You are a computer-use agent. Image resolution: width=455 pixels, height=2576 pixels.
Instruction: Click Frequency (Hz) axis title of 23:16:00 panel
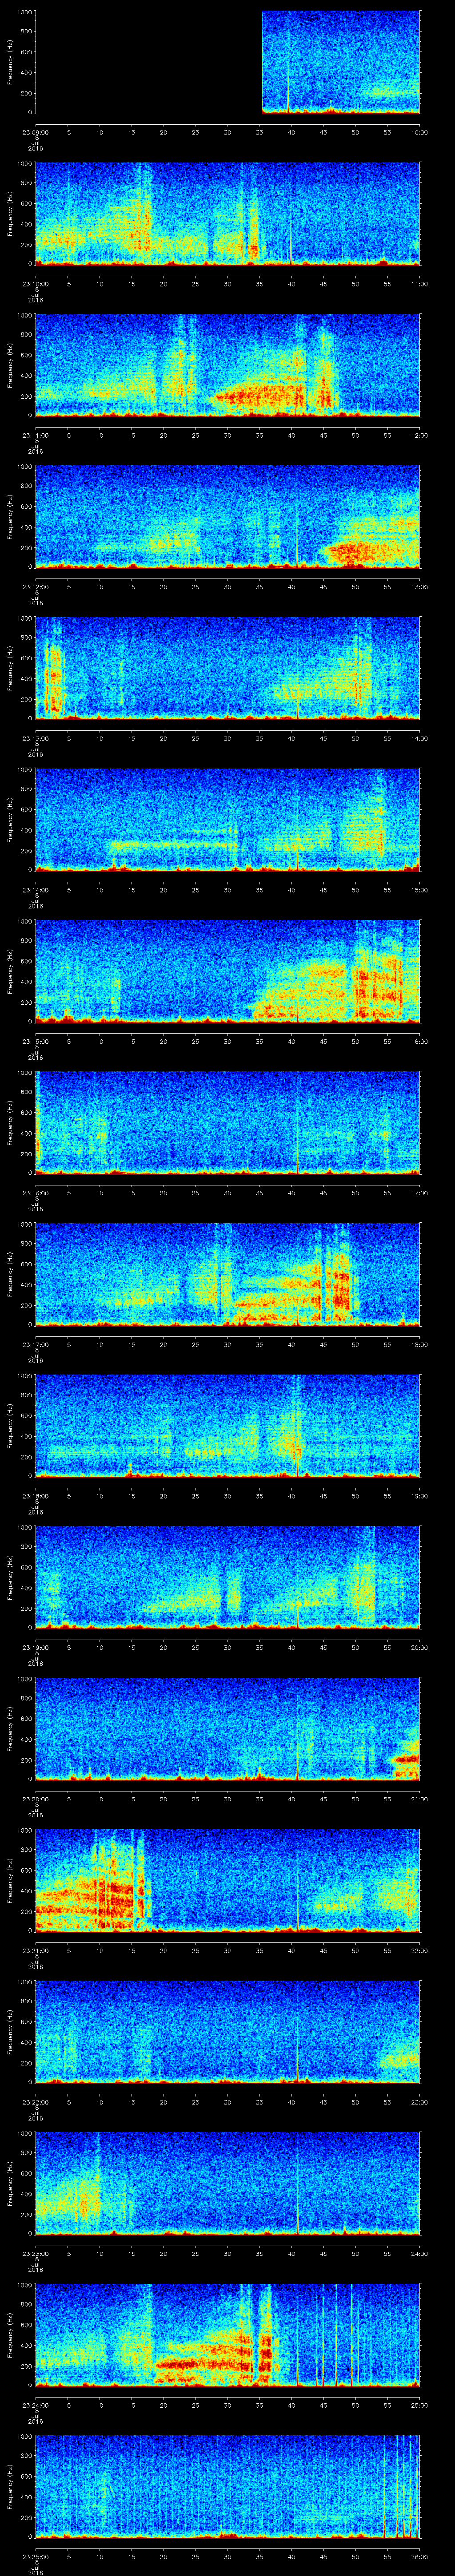pos(10,1122)
